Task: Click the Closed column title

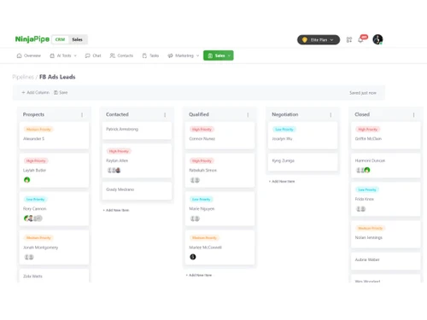Action: (x=362, y=114)
